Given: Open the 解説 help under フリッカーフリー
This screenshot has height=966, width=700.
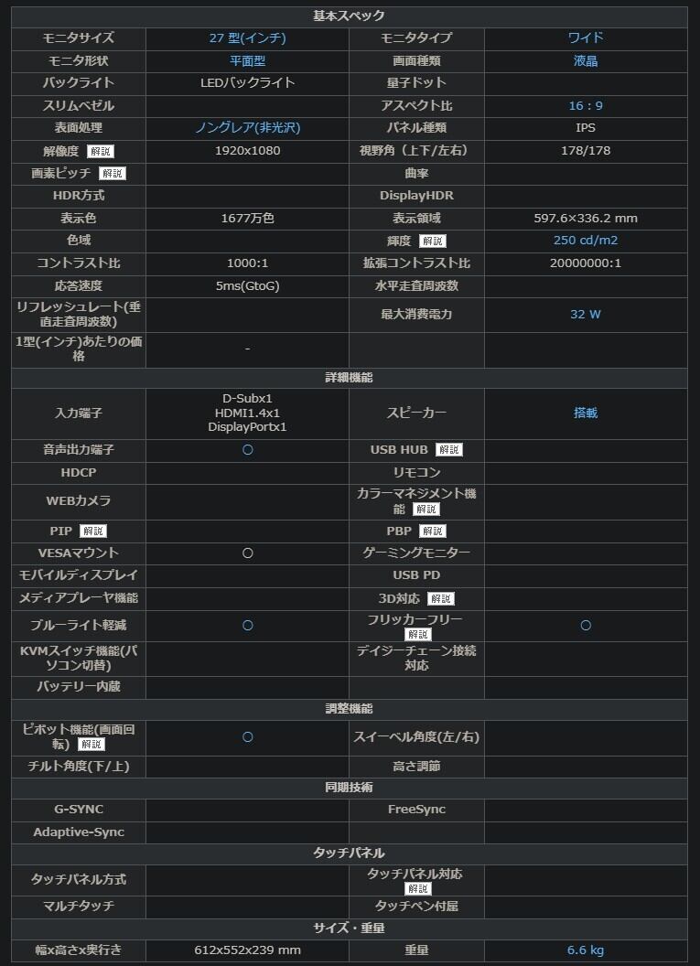Looking at the screenshot, I should tap(417, 634).
